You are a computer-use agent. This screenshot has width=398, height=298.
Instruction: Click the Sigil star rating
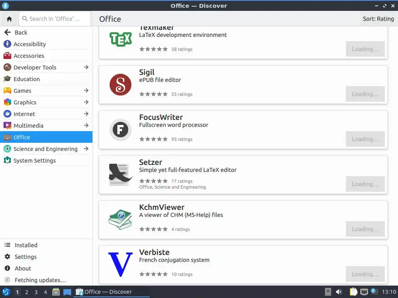click(153, 94)
